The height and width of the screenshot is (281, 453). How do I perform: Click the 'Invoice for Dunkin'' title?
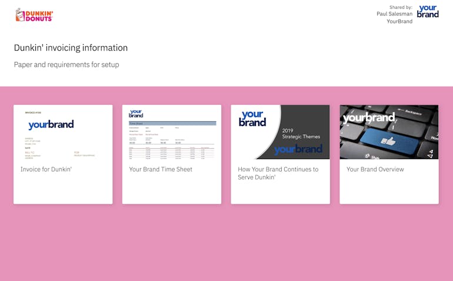(x=46, y=169)
